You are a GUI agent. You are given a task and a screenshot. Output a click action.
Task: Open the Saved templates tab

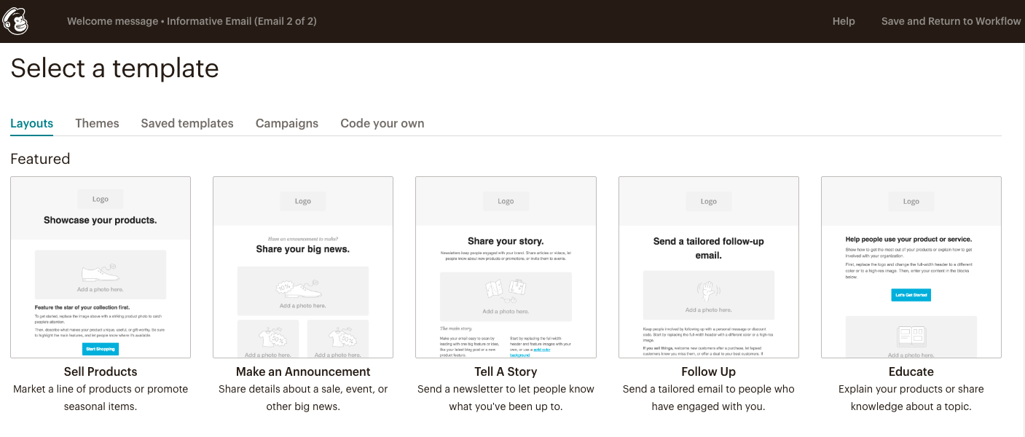187,123
